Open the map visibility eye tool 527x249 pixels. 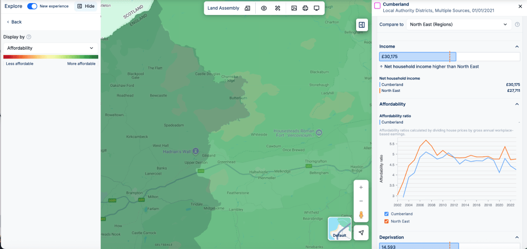(x=263, y=8)
